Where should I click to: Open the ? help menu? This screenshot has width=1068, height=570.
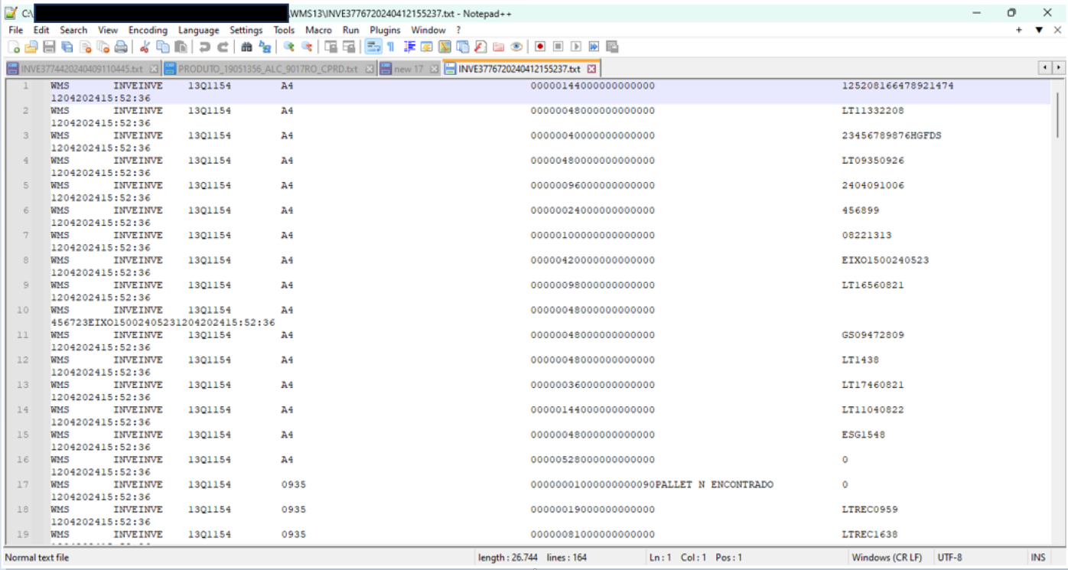pos(458,30)
